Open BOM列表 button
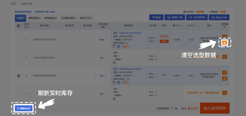This screenshot has width=246, height=116. (x=197, y=17)
